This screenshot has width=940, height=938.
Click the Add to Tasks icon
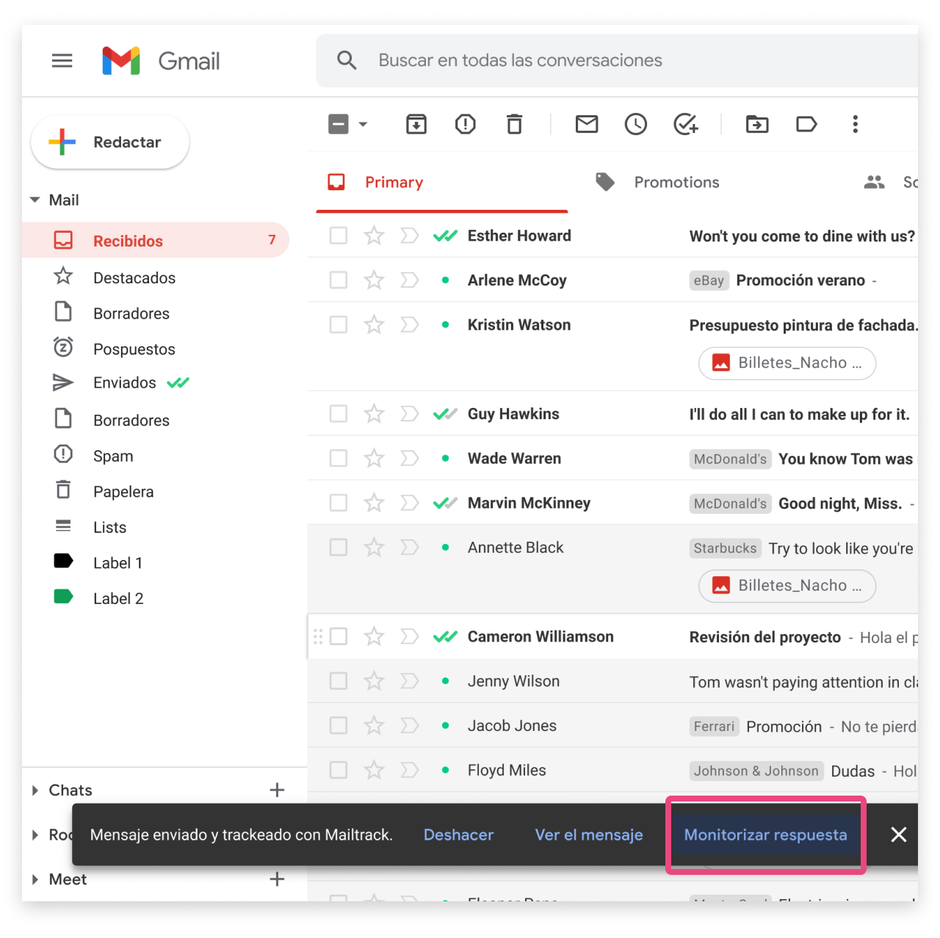pyautogui.click(x=685, y=124)
